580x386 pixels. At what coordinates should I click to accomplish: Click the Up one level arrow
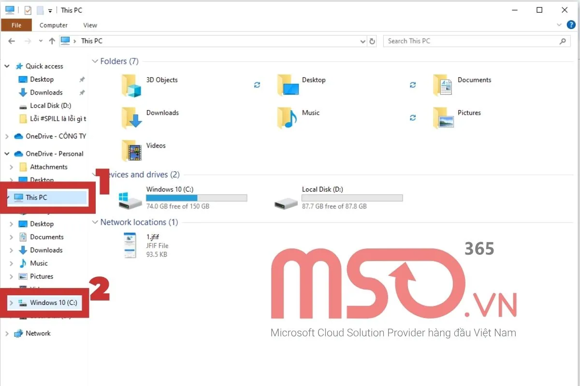pos(52,41)
